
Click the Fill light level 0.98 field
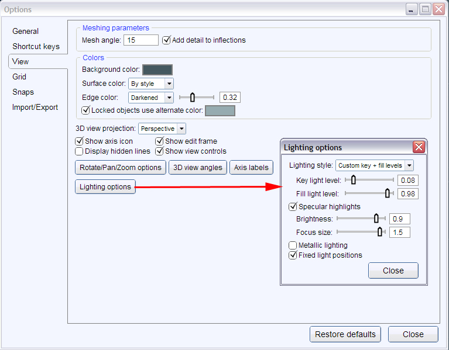(x=408, y=194)
